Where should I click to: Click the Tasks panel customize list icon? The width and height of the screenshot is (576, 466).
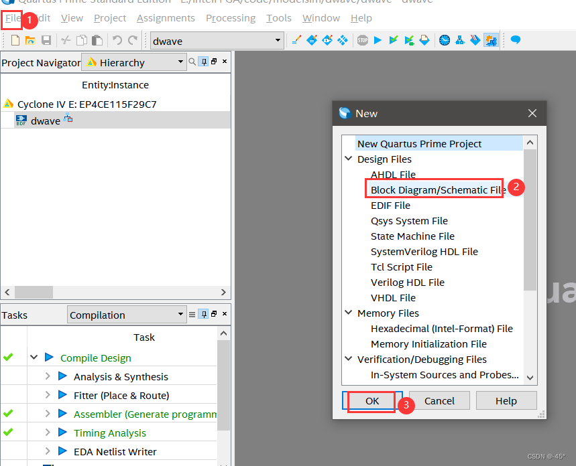(x=192, y=314)
